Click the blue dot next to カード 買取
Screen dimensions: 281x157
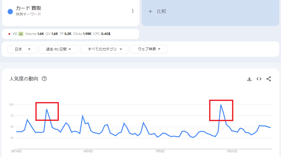coord(10,12)
